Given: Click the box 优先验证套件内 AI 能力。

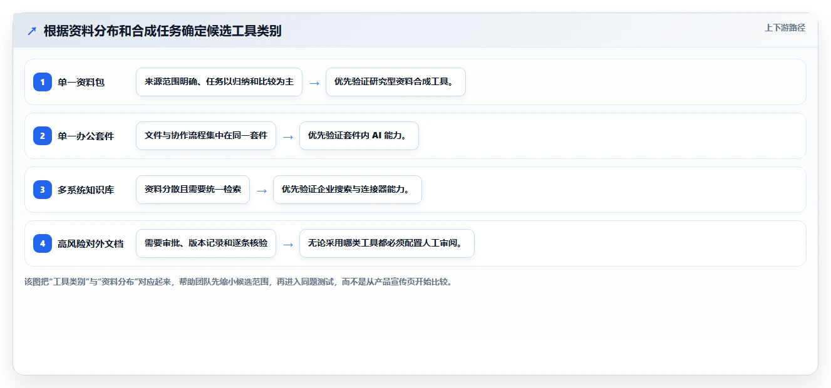Looking at the screenshot, I should coord(359,136).
